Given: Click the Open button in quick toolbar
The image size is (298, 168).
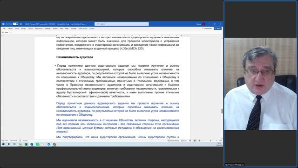Looking at the screenshot, I should pos(5,32).
